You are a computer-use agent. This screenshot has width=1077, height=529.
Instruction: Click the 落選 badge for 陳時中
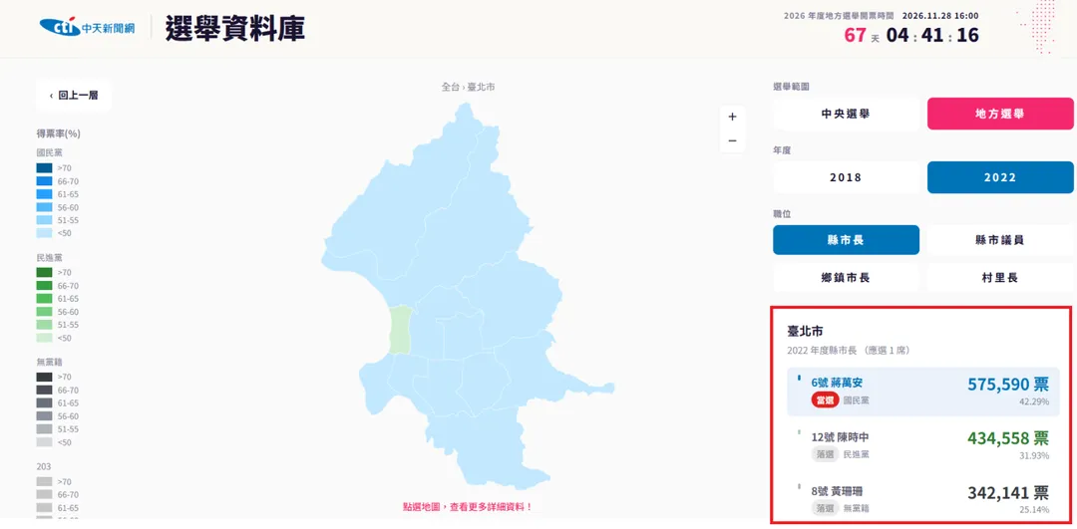pyautogui.click(x=825, y=454)
